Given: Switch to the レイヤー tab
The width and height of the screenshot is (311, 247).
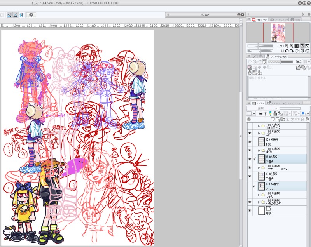Looking at the screenshot, I should (259, 103).
